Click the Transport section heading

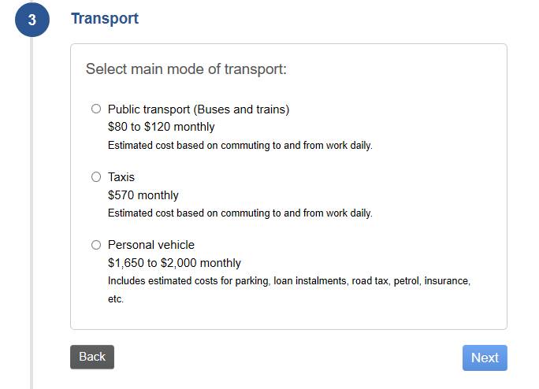tap(105, 18)
